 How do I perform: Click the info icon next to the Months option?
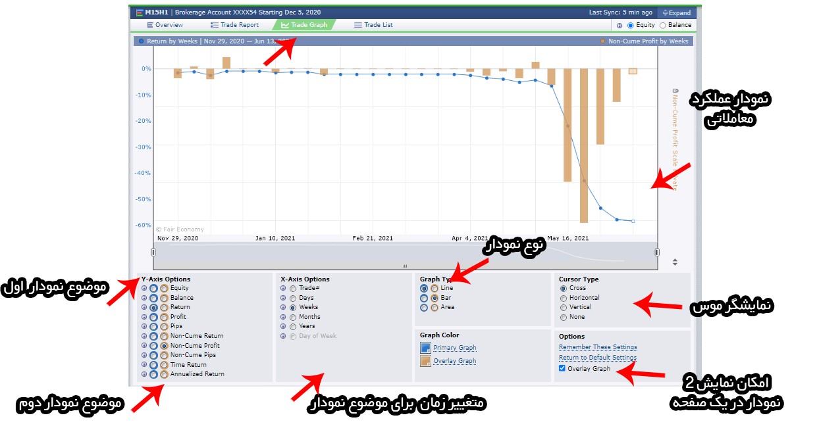coord(283,317)
